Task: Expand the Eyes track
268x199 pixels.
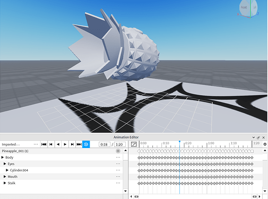Action: 5,164
